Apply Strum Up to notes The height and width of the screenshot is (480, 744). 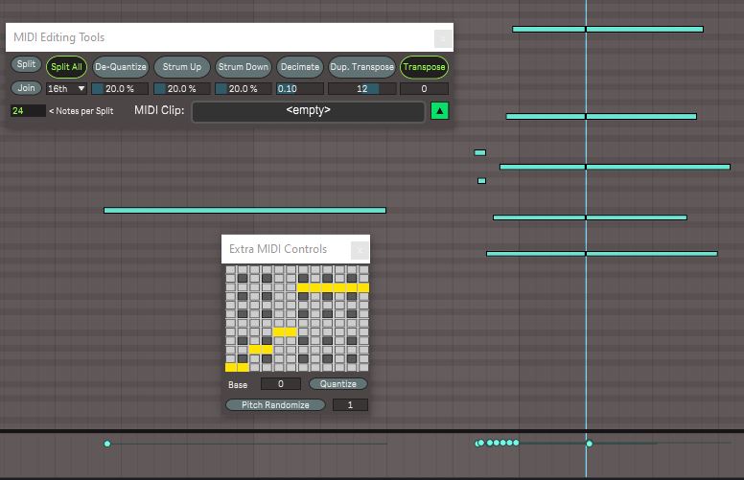click(181, 67)
